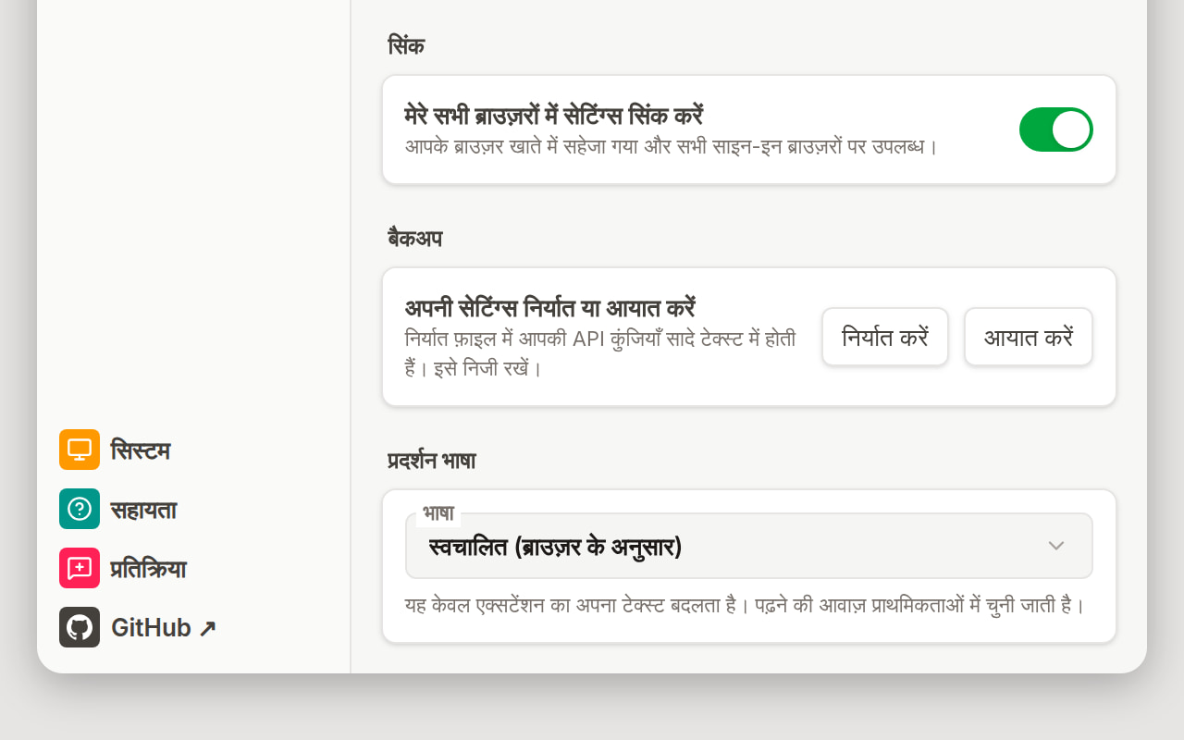Click title अपनी सेटिंग्स निर्यात या आयात करें
This screenshot has width=1184, height=740.
tap(550, 308)
